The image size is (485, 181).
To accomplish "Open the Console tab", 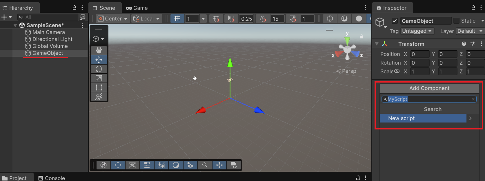I will (x=52, y=178).
